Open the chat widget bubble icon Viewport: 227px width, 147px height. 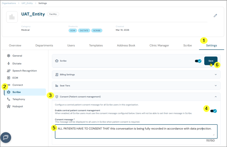click(6, 137)
